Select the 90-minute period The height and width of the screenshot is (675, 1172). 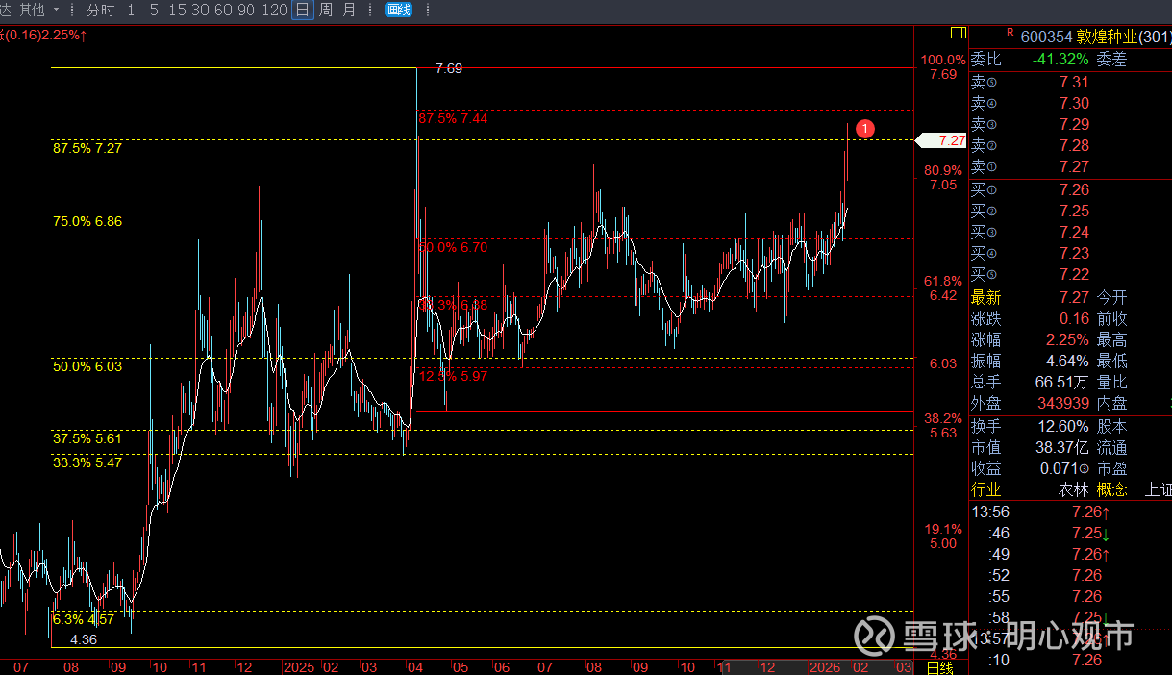point(246,10)
